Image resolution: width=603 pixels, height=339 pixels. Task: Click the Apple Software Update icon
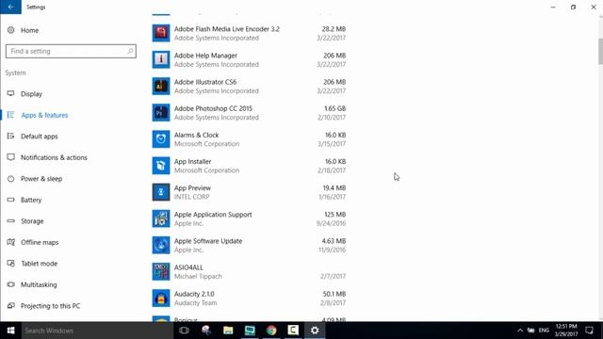(161, 245)
